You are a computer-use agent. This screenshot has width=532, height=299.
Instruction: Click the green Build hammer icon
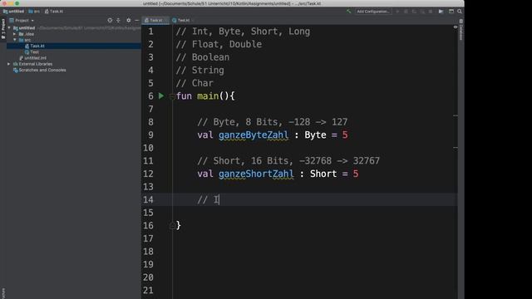[x=348, y=11]
